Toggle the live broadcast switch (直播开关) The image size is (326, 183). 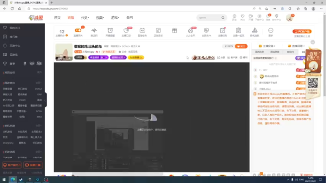point(78,30)
